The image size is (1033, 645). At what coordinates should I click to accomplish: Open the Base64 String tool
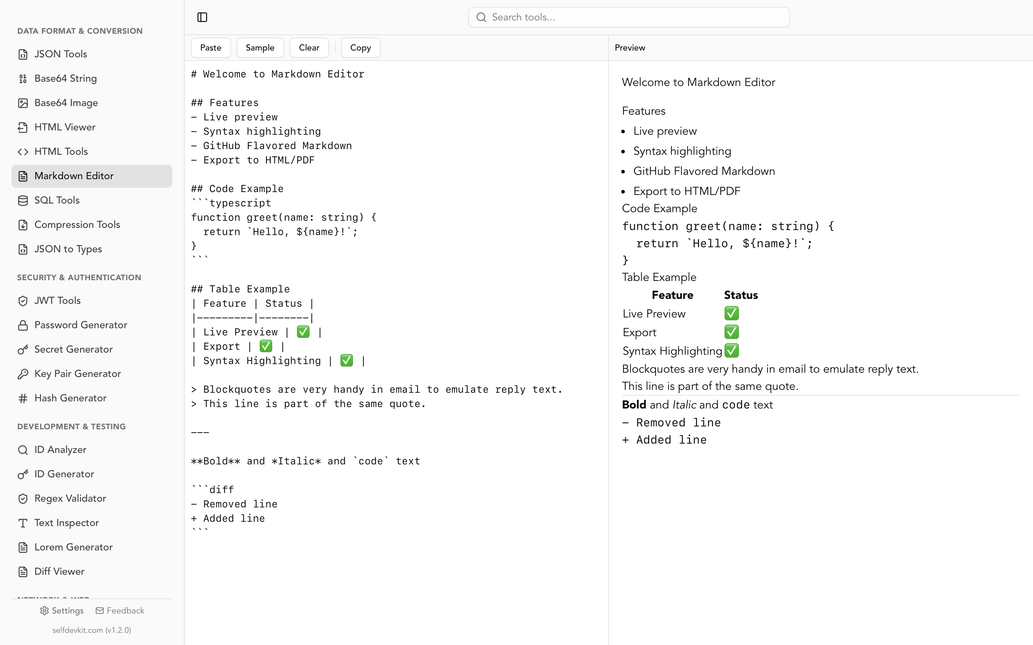92,78
